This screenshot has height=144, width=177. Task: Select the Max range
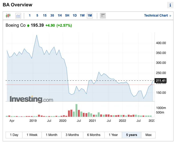pyautogui.click(x=148, y=135)
